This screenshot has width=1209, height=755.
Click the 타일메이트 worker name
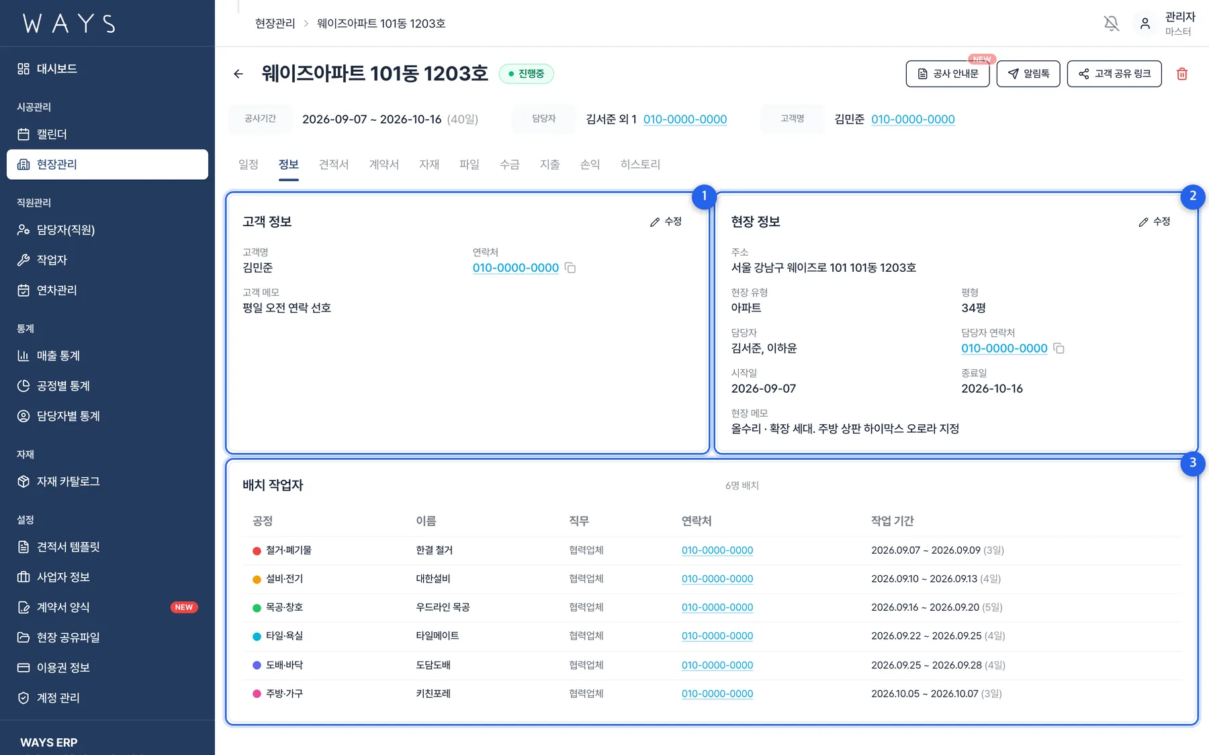(437, 636)
